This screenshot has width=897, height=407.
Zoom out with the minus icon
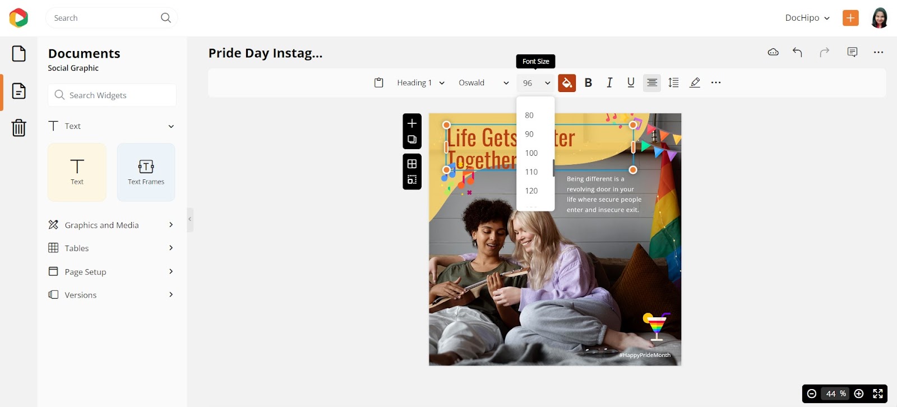point(812,394)
